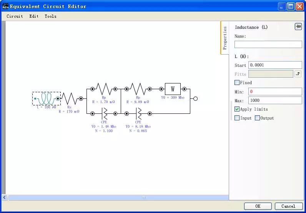This screenshot has height=213, width=306.
Task: Click the L = 100 µH label
Action: click(x=47, y=107)
